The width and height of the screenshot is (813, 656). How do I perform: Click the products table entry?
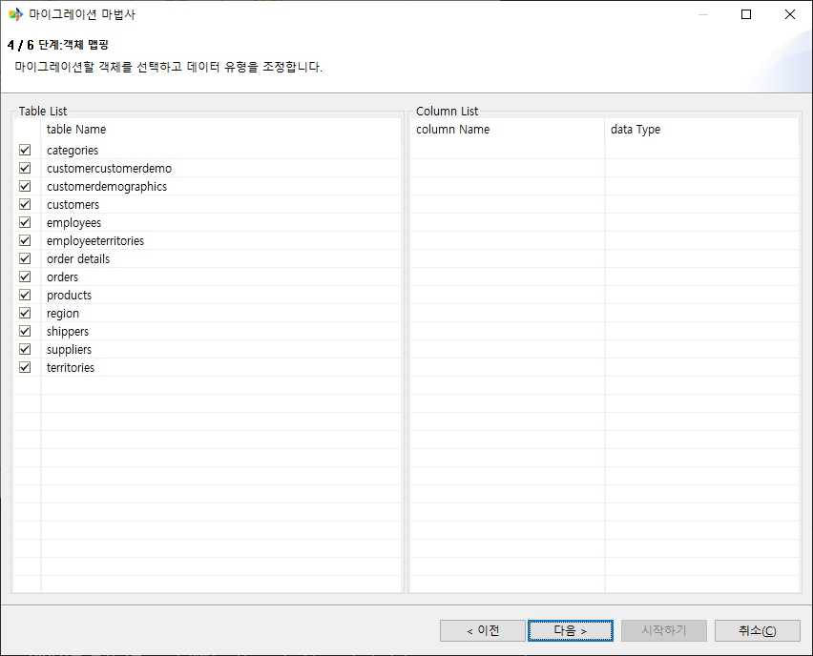coord(70,296)
